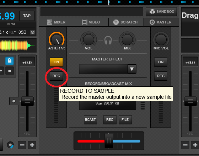Click the right deck minus pitch button

pyautogui.click(x=185, y=145)
